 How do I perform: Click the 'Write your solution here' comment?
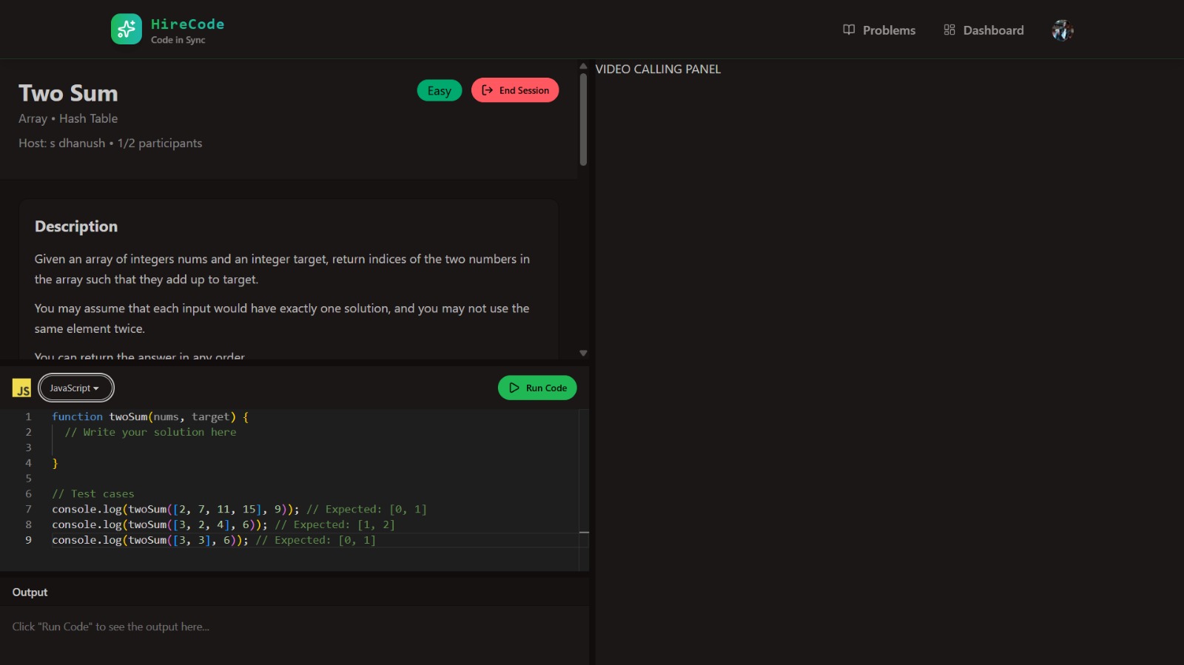[151, 432]
